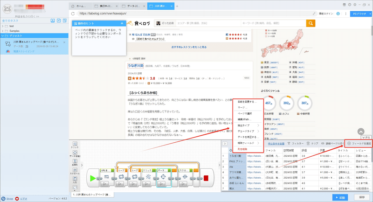This screenshot has width=373, height=202.
Task: Expand the デコードタイプ submenu
Action: (x=248, y=131)
